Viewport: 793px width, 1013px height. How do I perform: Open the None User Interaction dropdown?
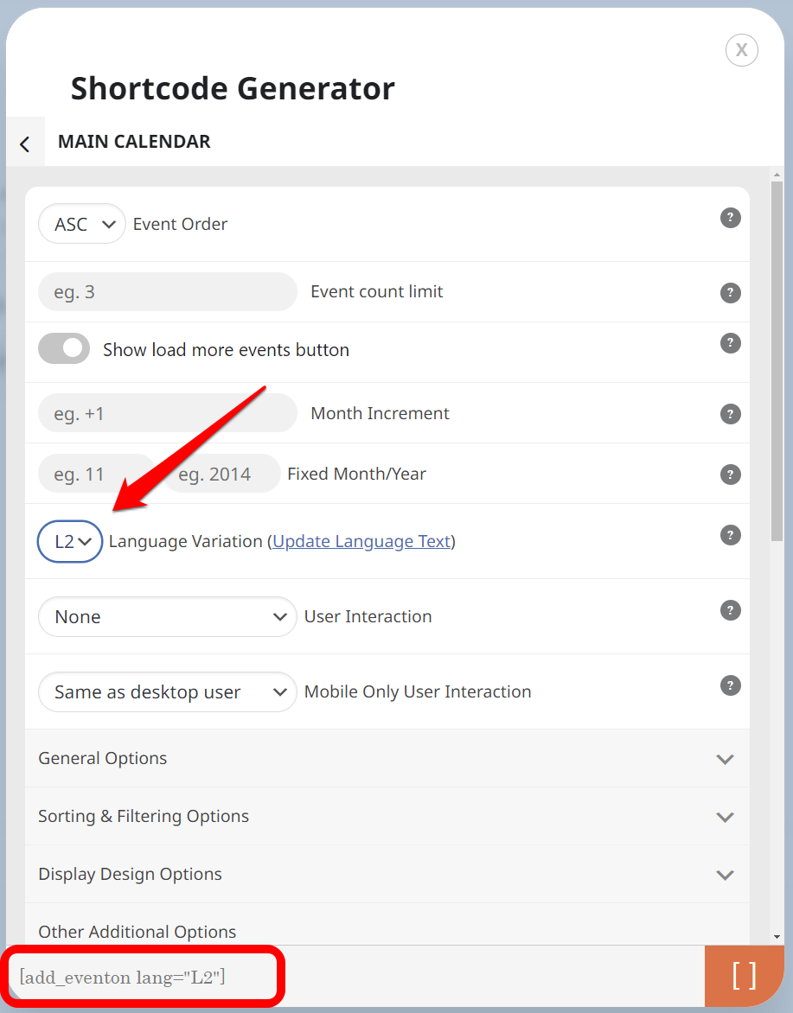coord(168,616)
